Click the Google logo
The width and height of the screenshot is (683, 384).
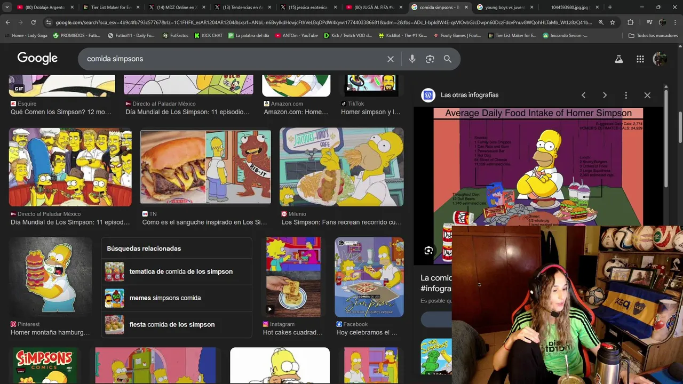(37, 59)
